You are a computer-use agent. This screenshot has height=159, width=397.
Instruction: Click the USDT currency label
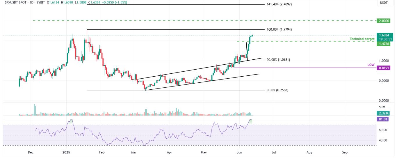(x=384, y=3)
